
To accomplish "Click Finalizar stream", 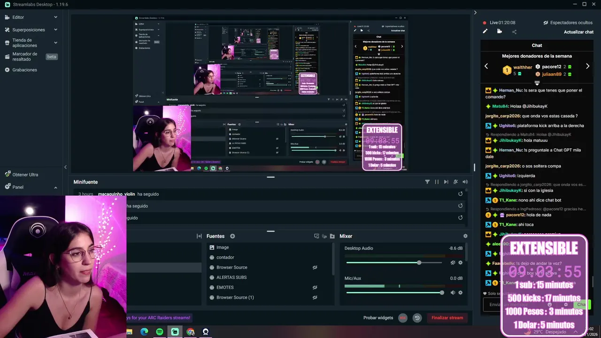I will (447, 318).
